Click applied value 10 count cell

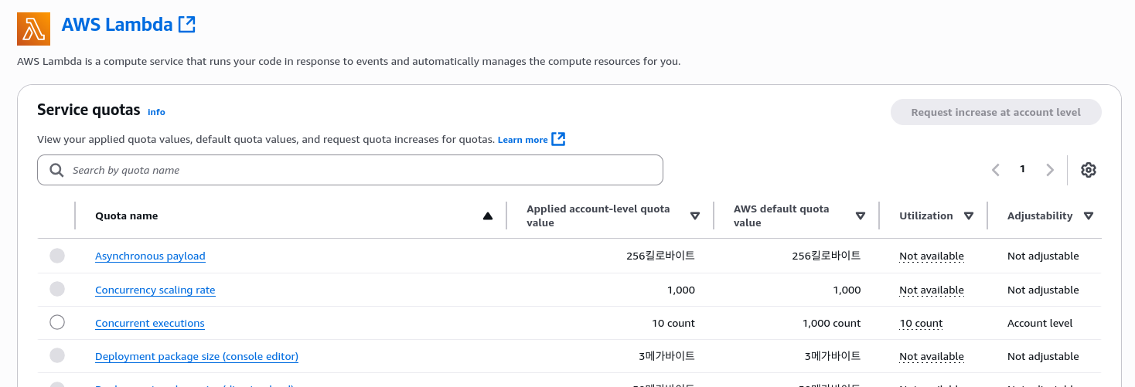(672, 324)
